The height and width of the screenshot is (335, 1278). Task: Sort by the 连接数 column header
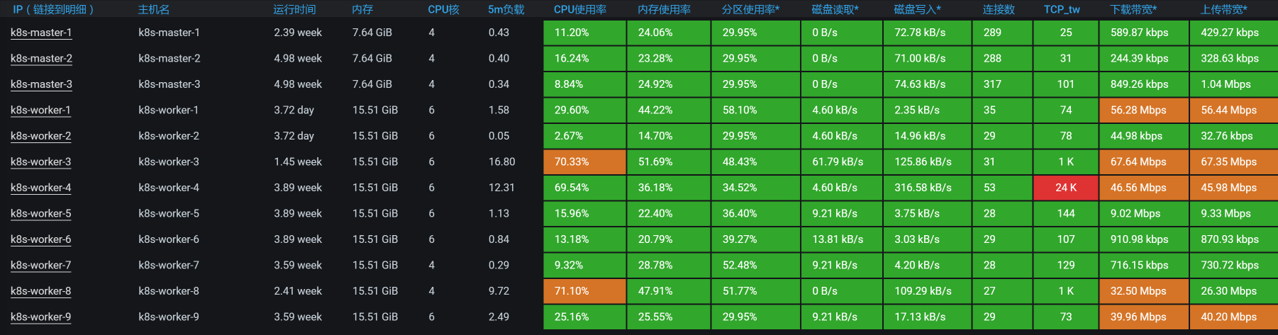pyautogui.click(x=999, y=9)
